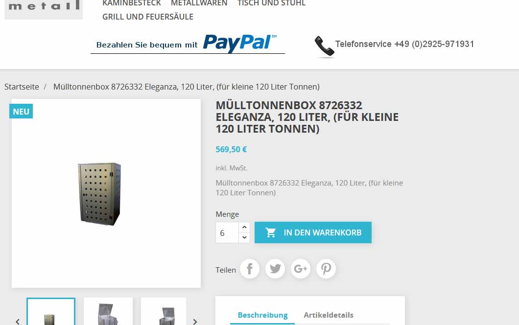Share product on Google Plus
Screen dimensions: 519x325
click(x=301, y=269)
